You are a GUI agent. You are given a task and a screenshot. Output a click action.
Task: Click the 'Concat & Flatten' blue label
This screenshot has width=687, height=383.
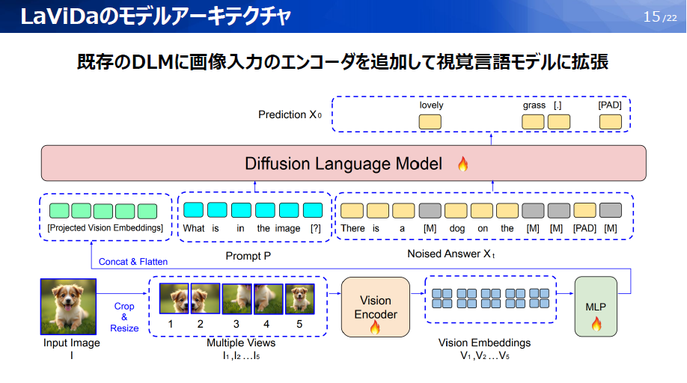[x=133, y=262]
